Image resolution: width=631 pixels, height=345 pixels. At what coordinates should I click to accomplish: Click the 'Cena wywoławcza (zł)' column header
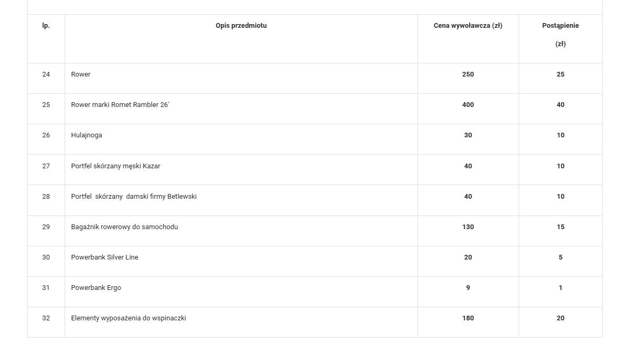coord(468,26)
